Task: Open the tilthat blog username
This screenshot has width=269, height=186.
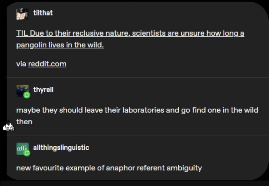Action: click(43, 13)
